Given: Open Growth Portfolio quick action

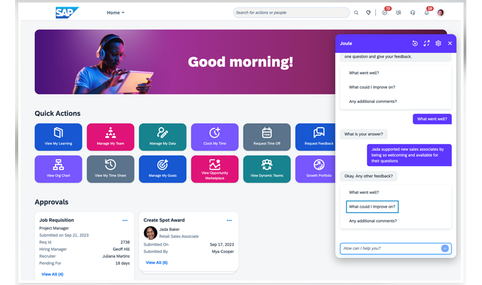Looking at the screenshot, I should coord(315,169).
